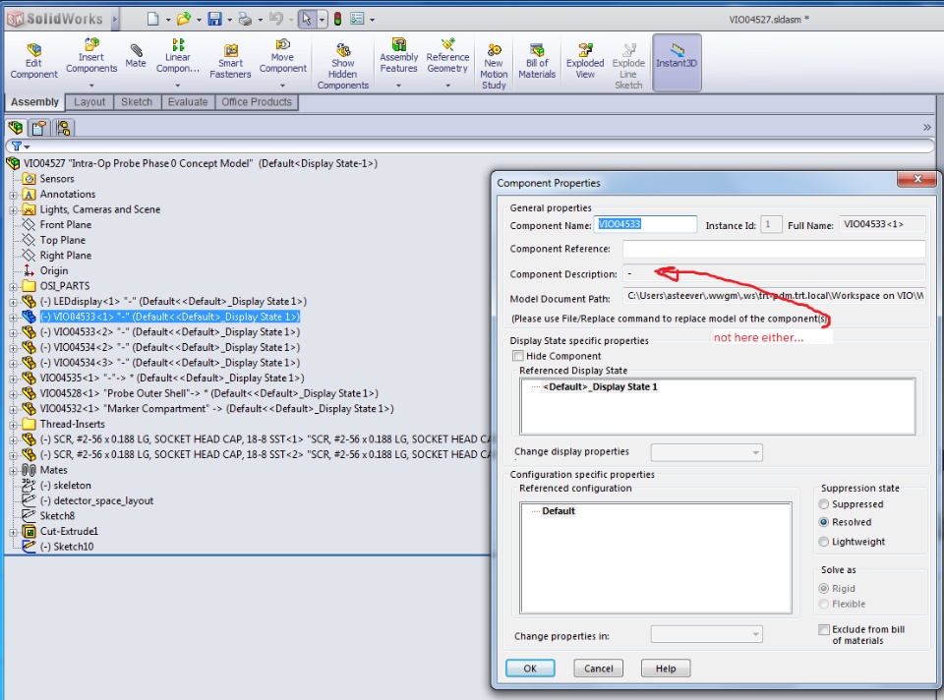This screenshot has width=944, height=700.
Task: Click the Print icon
Action: [245, 20]
